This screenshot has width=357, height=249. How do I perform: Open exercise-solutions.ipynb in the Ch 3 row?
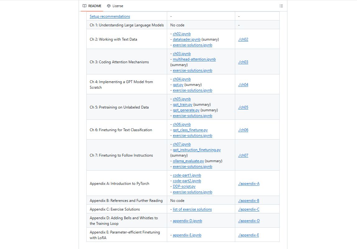click(x=192, y=70)
